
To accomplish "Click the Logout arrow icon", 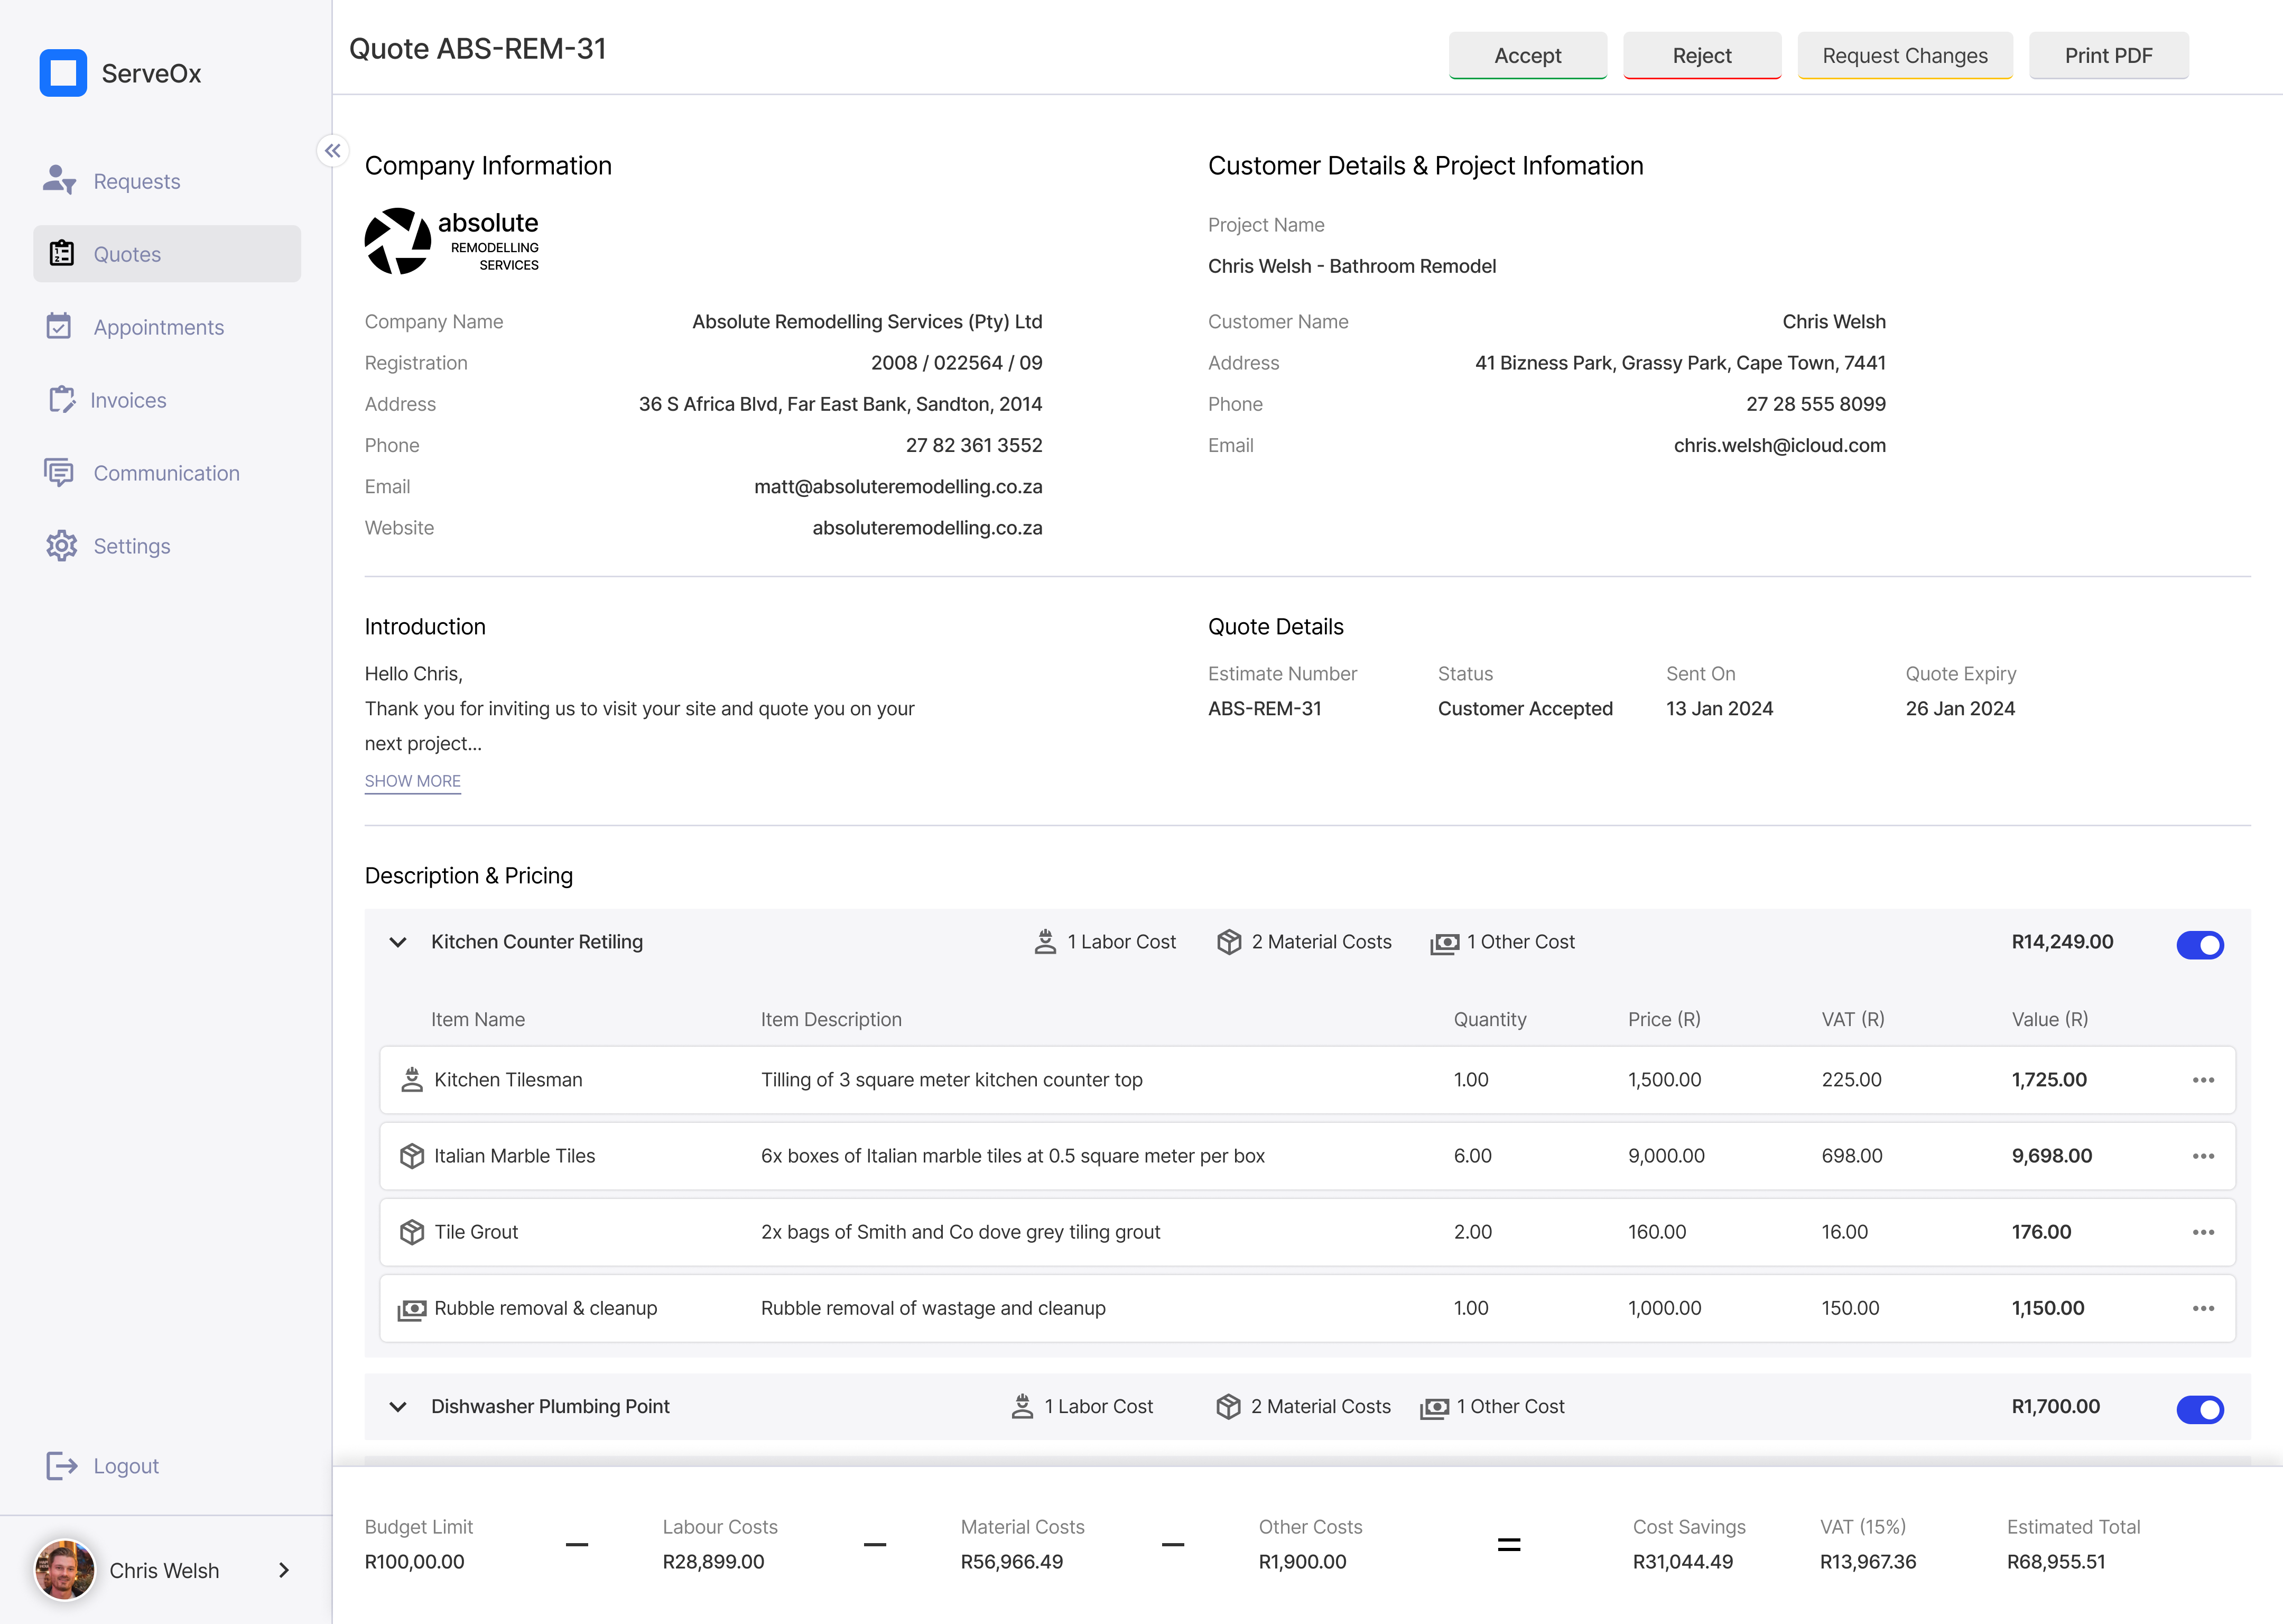I will (x=62, y=1465).
